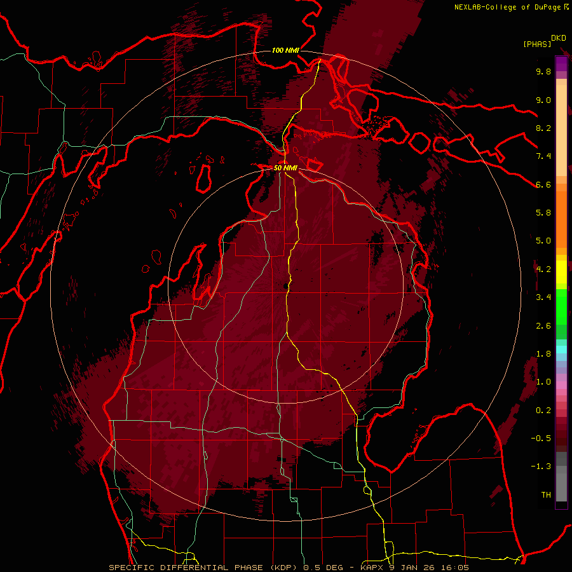The width and height of the screenshot is (572, 572).
Task: Click the 5.0 legend value
Action: coord(543,241)
